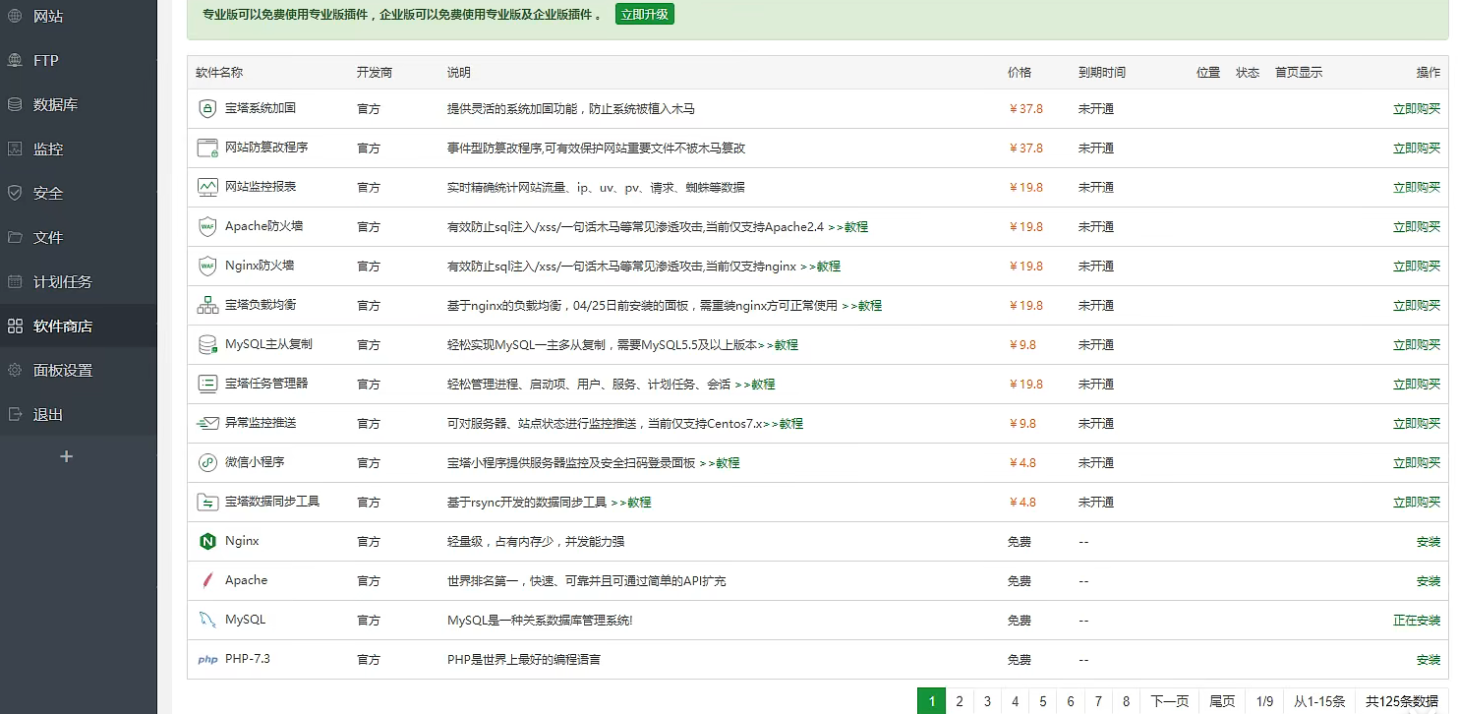Click the 网站 globe icon in sidebar
This screenshot has width=1458, height=714.
point(15,16)
